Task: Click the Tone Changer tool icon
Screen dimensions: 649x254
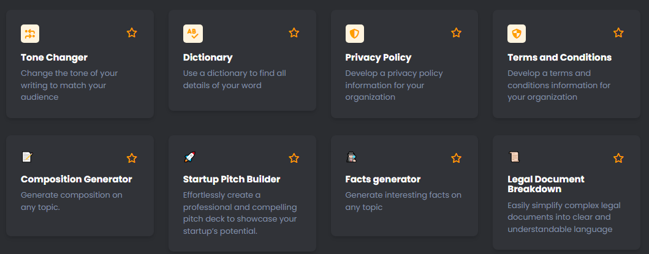Action: point(30,34)
